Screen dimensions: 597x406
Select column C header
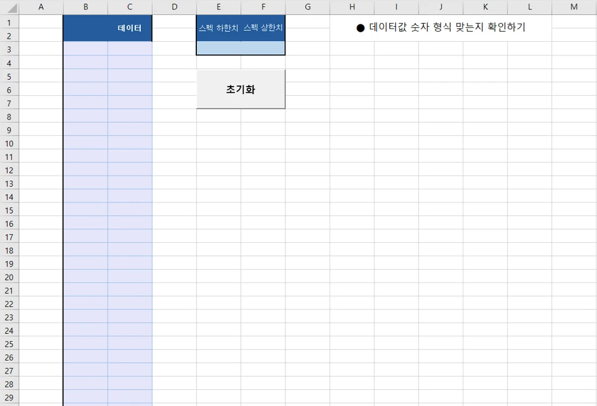coord(130,7)
